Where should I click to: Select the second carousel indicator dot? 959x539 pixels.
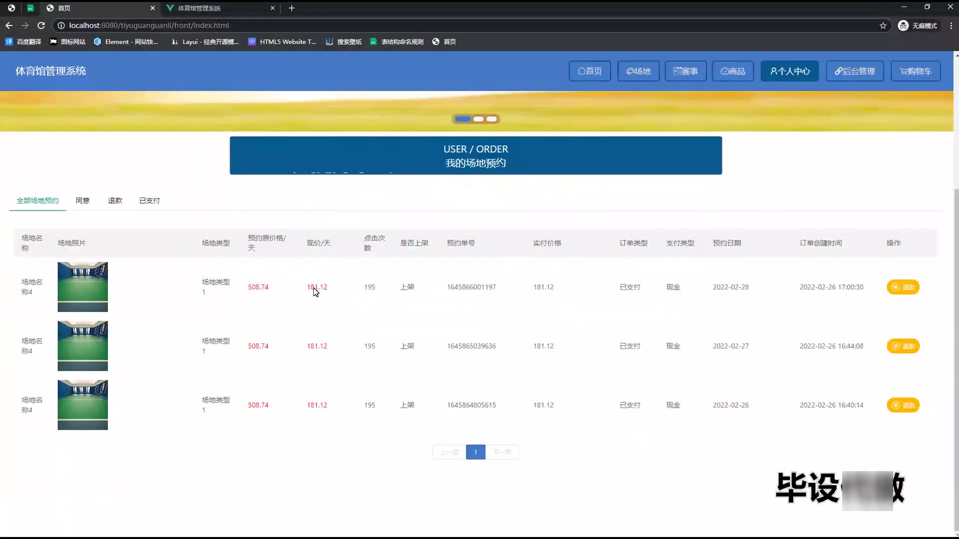(479, 119)
